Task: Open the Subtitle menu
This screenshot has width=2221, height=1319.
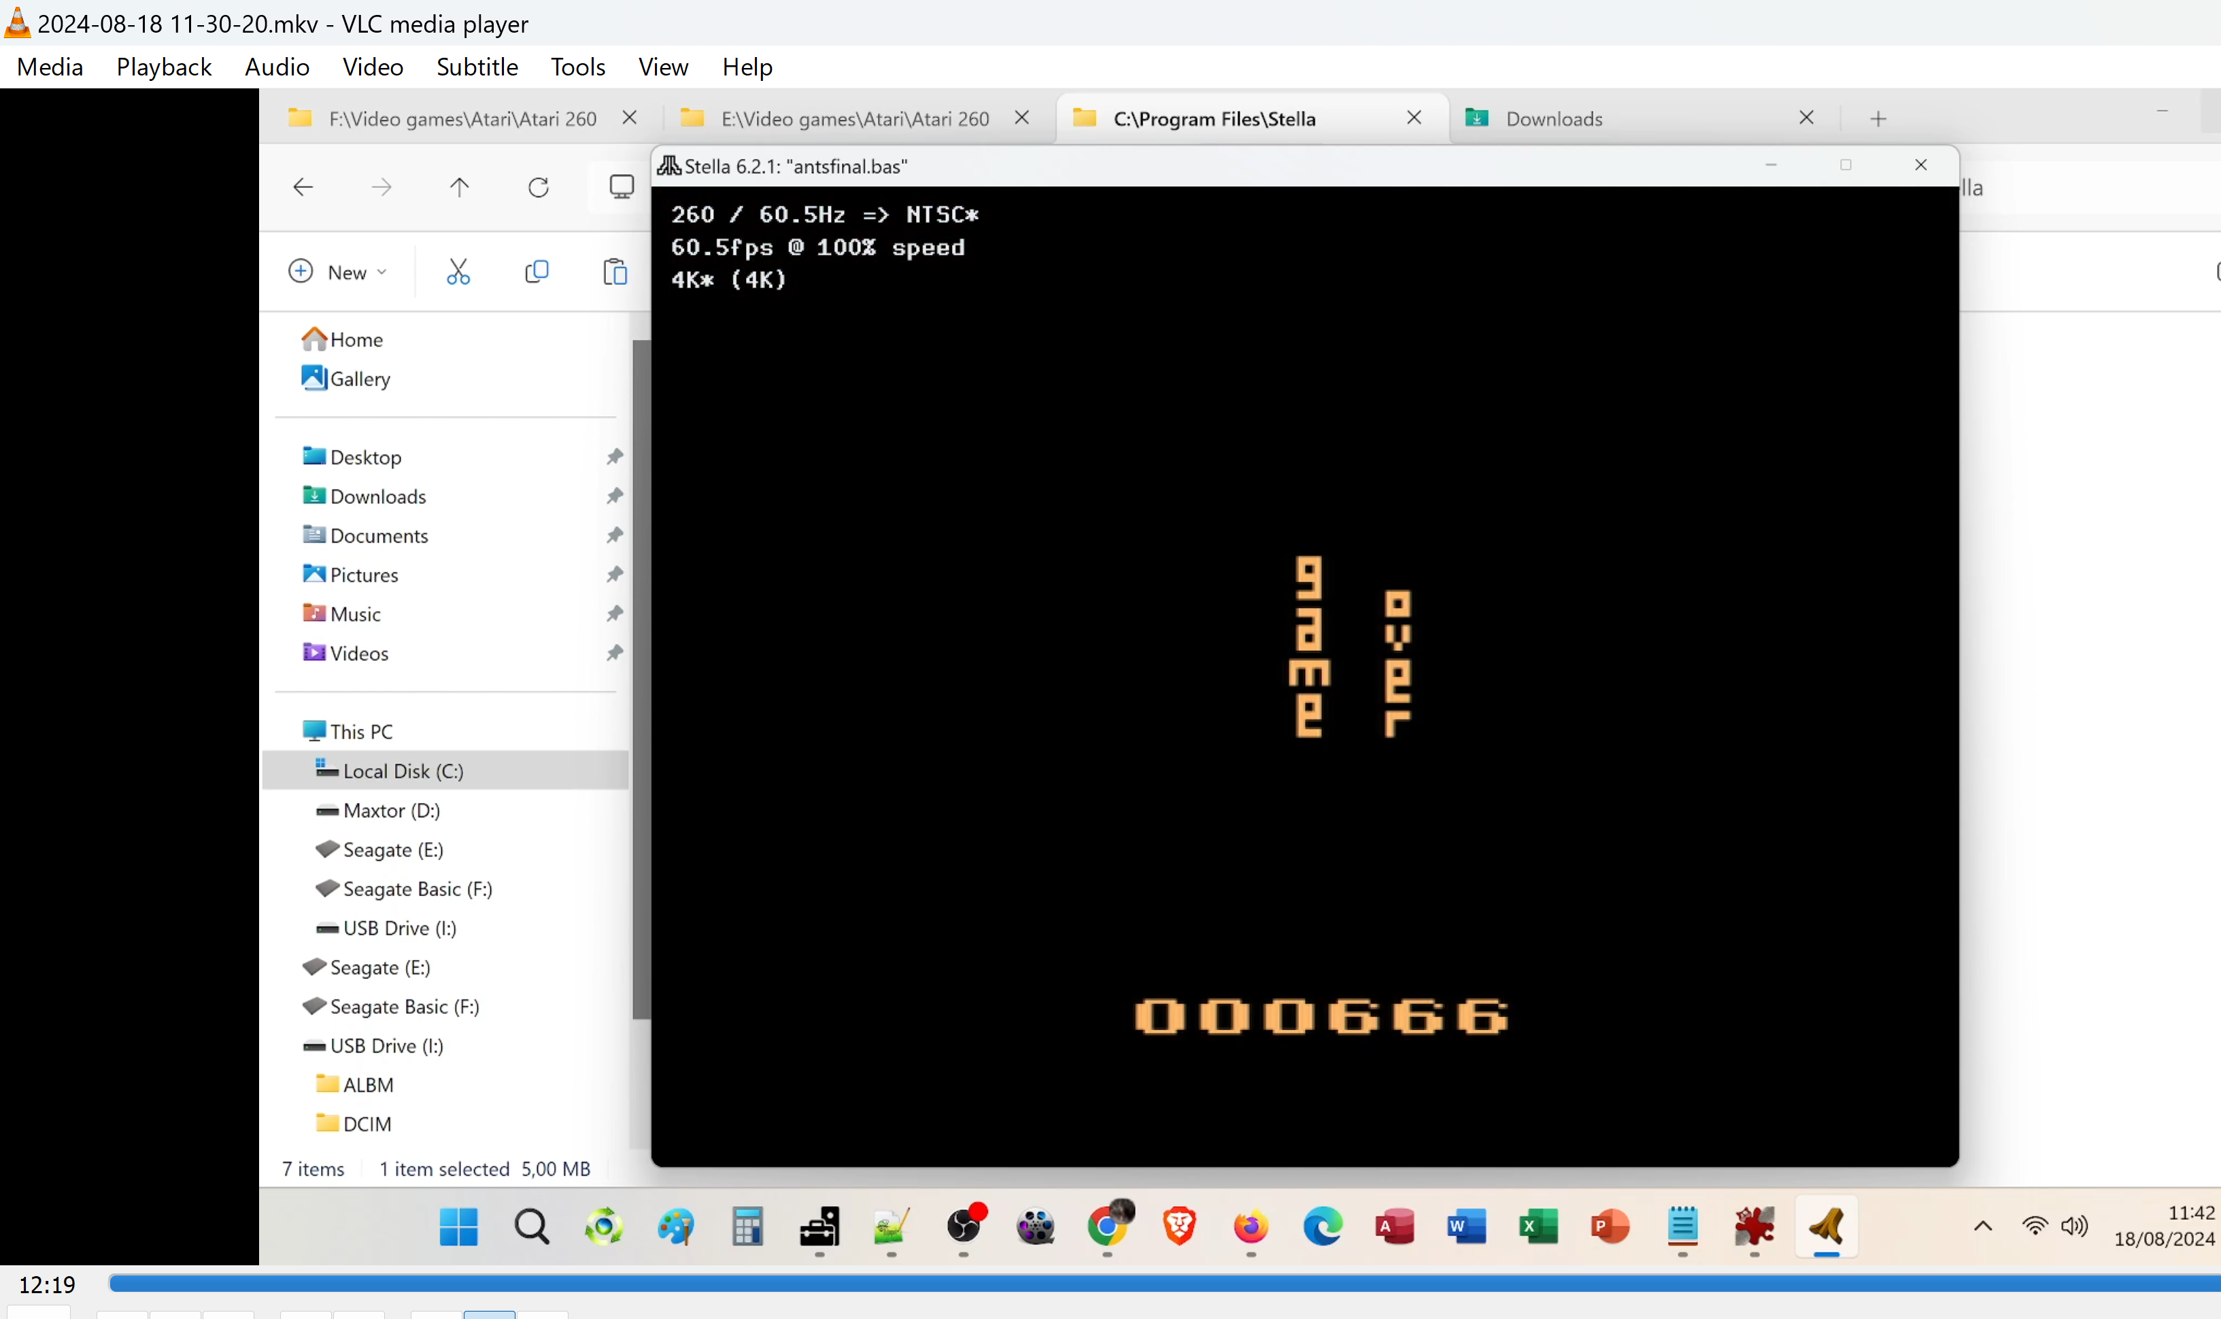Action: point(477,67)
